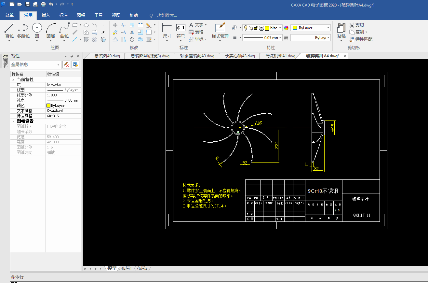428x283 pixels.
Task: Open the 菜单 menu
Action: coord(9,15)
